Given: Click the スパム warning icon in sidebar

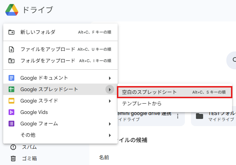Looking at the screenshot, I should point(13,147).
